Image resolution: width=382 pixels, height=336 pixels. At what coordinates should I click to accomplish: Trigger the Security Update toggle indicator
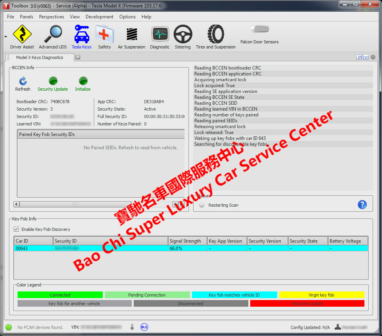(x=52, y=80)
